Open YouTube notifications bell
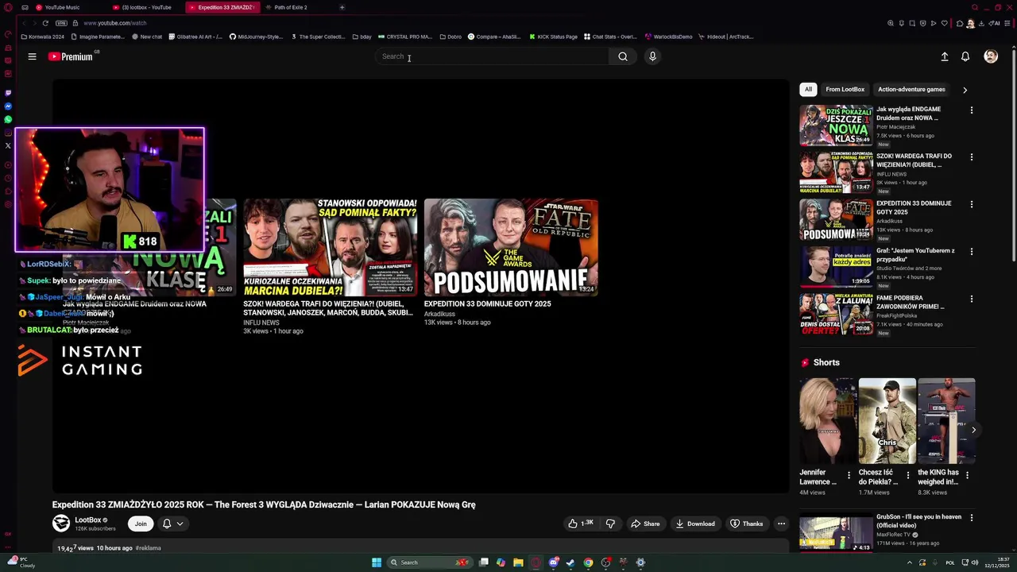 (965, 56)
